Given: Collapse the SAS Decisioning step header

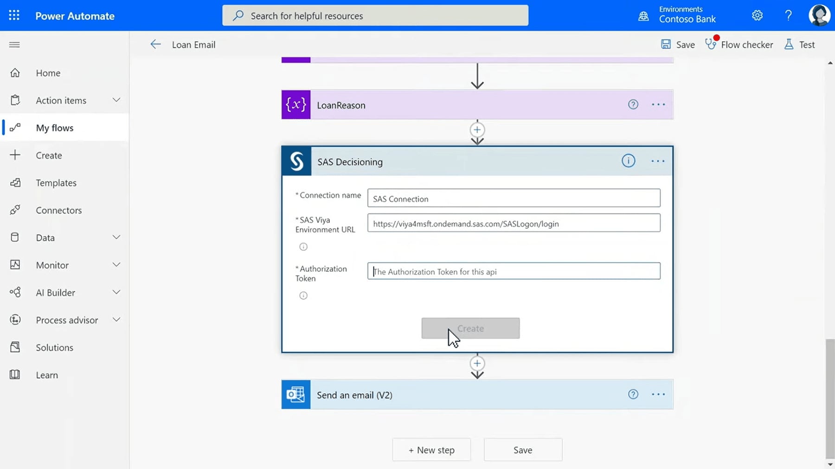Looking at the screenshot, I should click(x=477, y=161).
